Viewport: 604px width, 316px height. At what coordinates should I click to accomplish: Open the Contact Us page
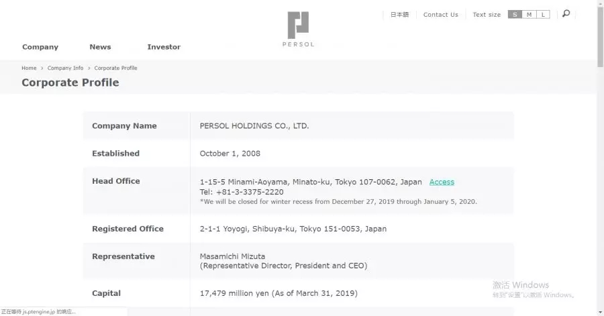coord(441,15)
